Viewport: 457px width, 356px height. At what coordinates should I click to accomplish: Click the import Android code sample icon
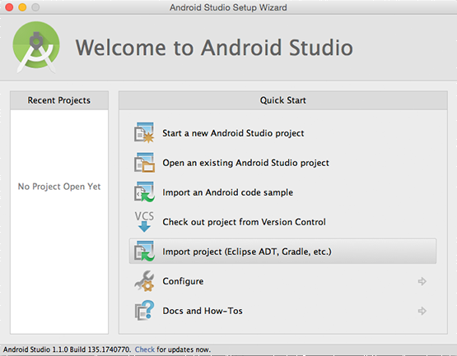144,192
